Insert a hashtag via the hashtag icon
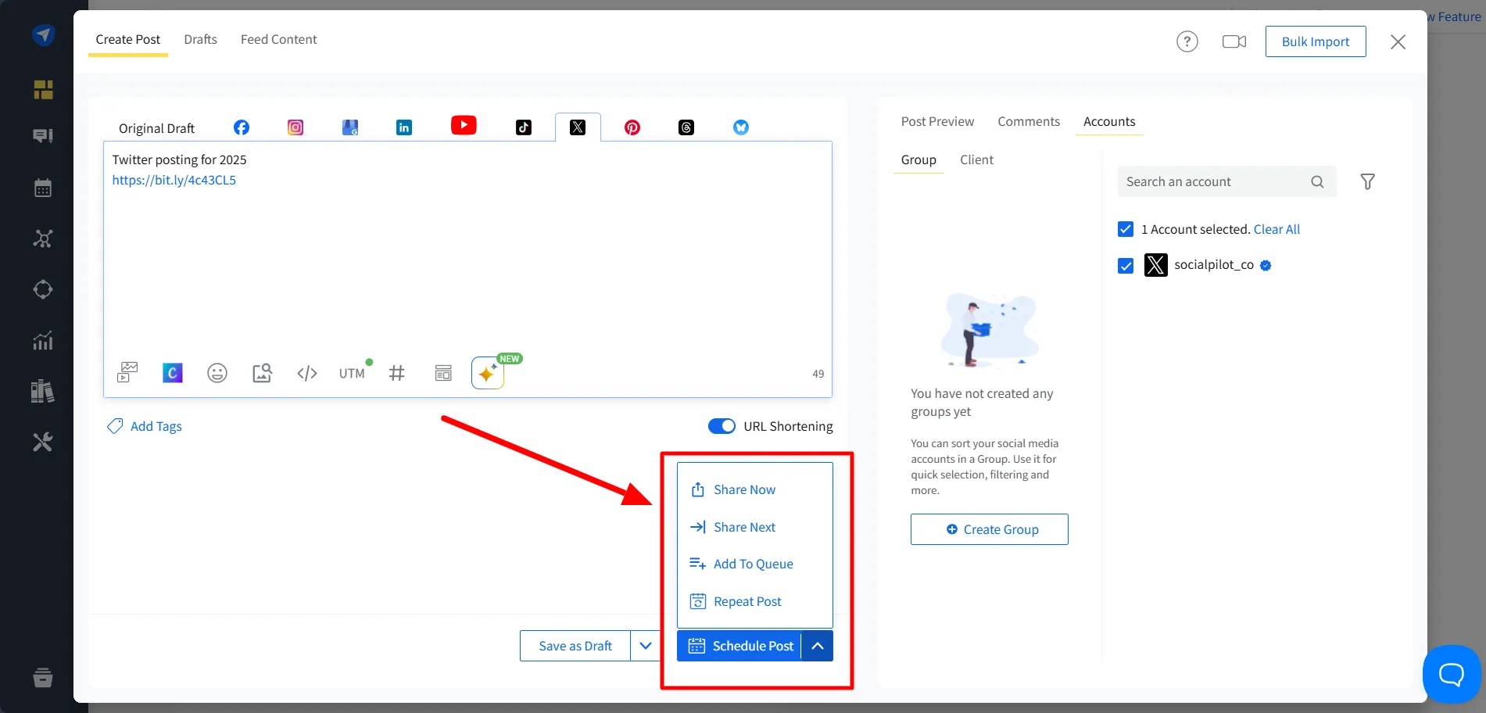 click(396, 373)
